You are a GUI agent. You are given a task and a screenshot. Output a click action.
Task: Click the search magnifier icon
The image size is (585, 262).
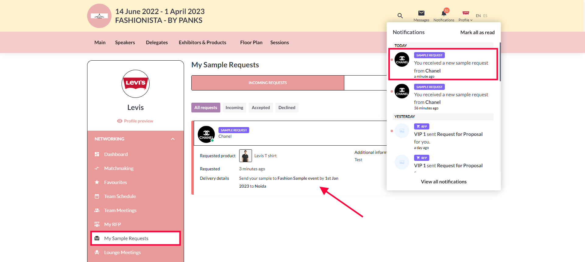pos(400,16)
